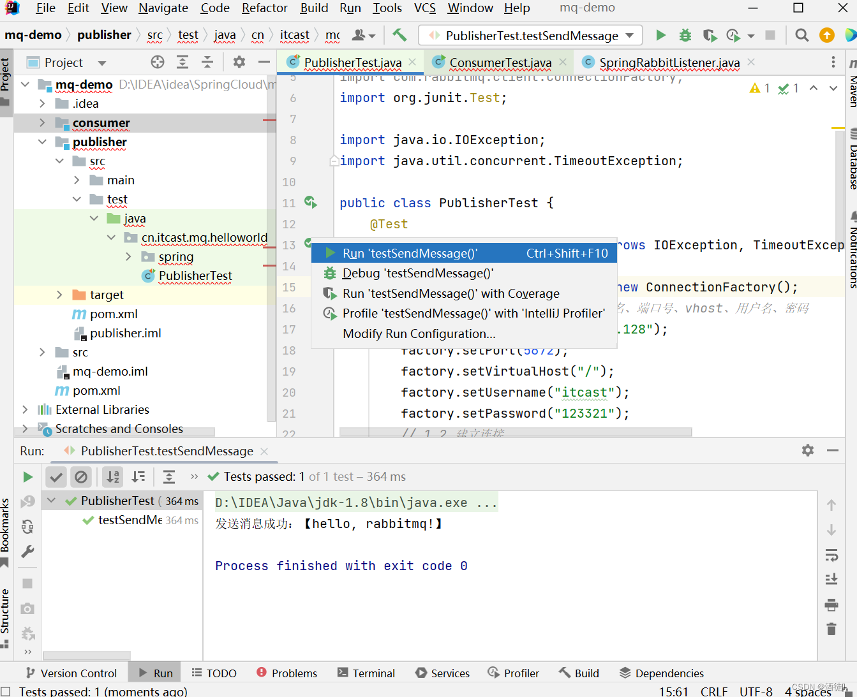Toggle Show Passed tests checkmark button
Image resolution: width=857 pixels, height=697 pixels.
pos(56,477)
